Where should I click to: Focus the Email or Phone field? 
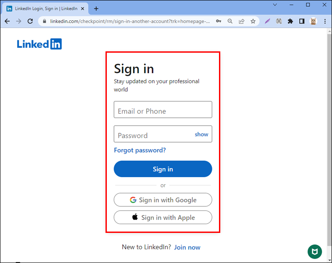163,110
